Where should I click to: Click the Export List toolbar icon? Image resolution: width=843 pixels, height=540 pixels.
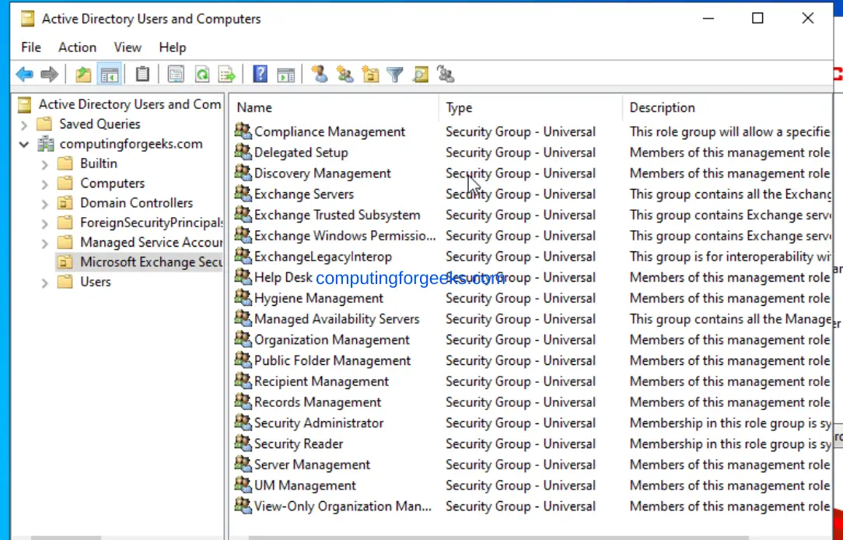click(226, 73)
